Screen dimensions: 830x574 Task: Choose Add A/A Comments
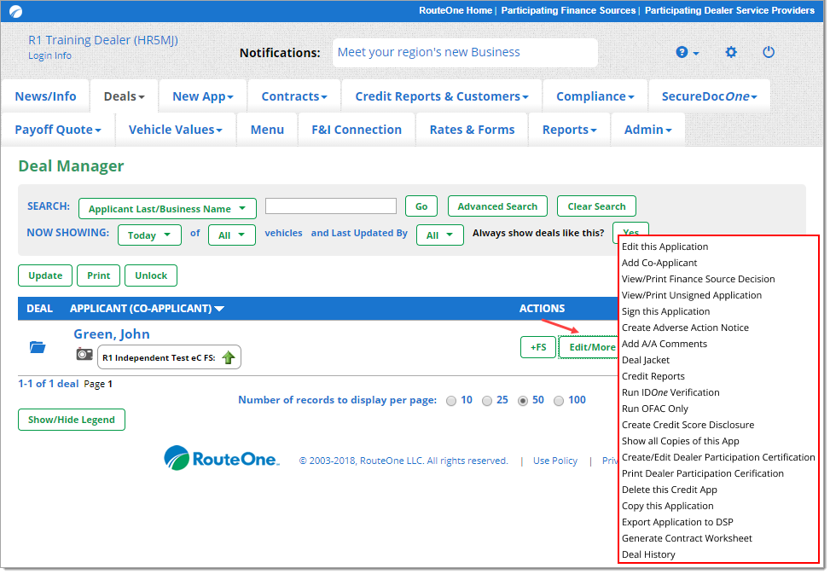pos(665,344)
